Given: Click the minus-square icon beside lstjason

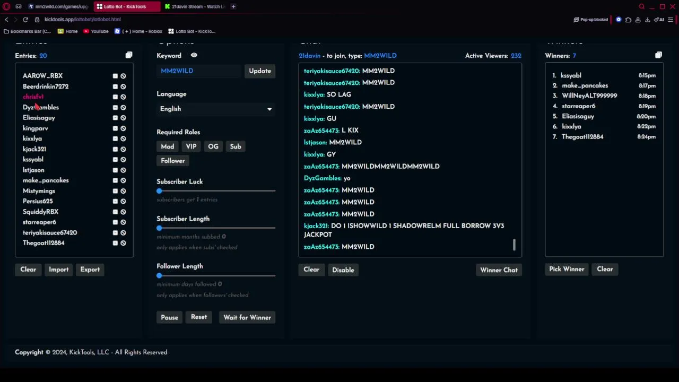Looking at the screenshot, I should (x=115, y=170).
